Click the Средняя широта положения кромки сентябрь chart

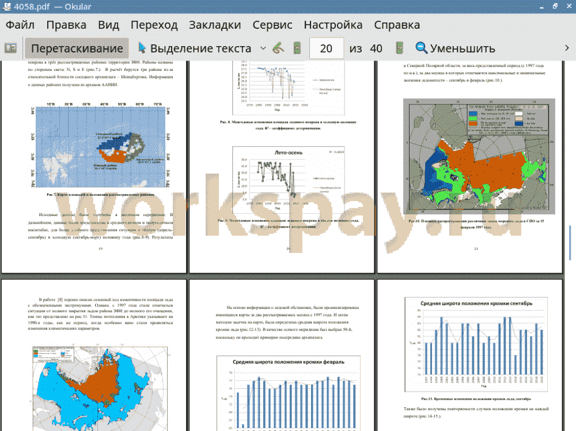(x=476, y=345)
